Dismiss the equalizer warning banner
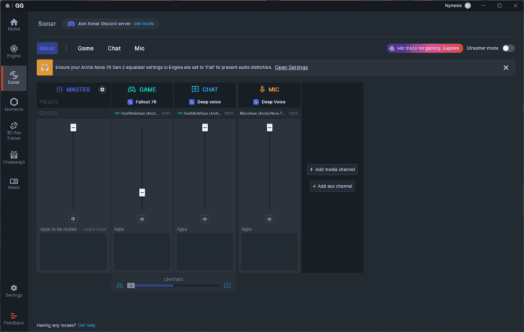Screen dimensions: 524x332 point(506,68)
